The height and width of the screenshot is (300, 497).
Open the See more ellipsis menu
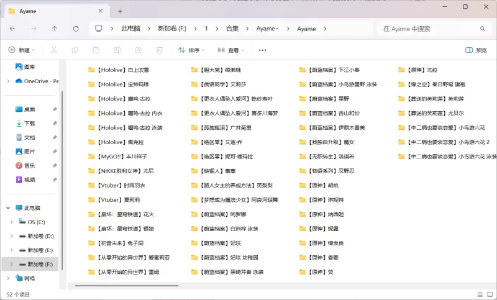pos(262,50)
